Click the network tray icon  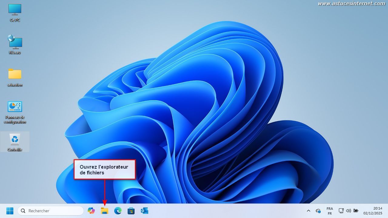[341, 211]
